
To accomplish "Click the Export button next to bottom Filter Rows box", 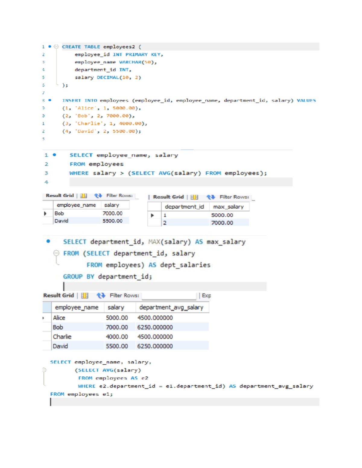I will click(x=206, y=296).
